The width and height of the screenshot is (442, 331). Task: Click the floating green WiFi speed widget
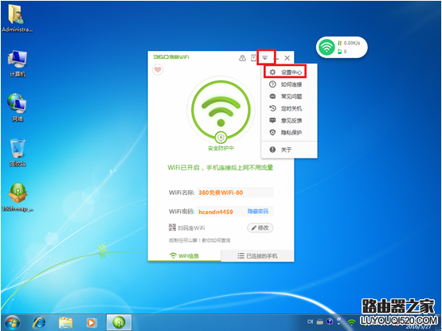342,47
